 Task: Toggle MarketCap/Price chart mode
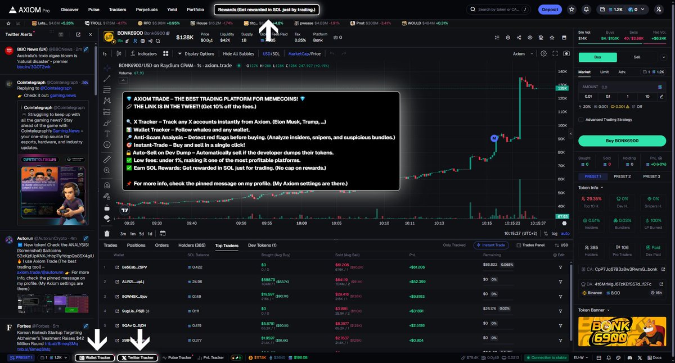tap(304, 53)
